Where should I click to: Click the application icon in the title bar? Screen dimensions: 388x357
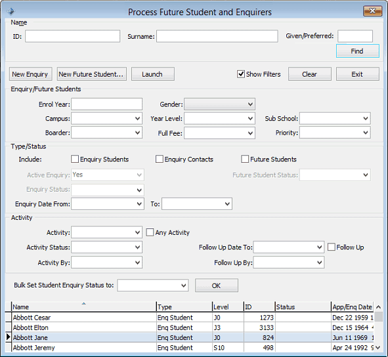coord(11,11)
